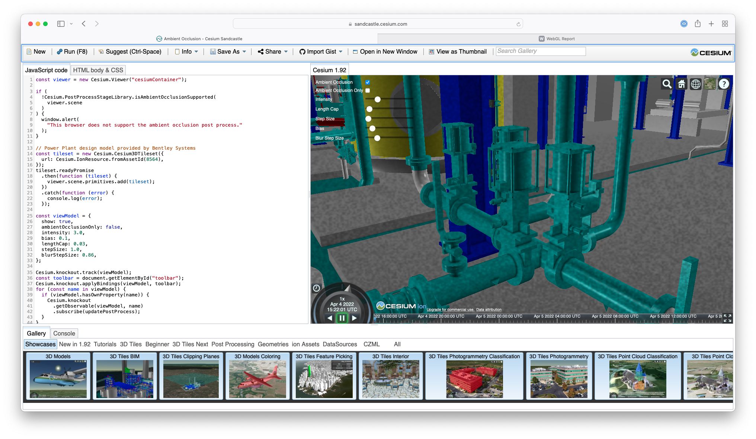Screen dimensions: 756x439
Task: Go back in Safari history
Action: [x=84, y=24]
